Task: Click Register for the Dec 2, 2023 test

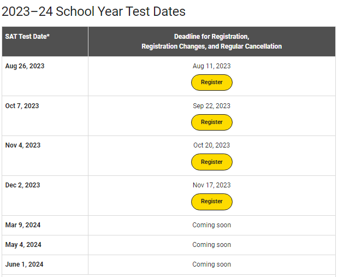Action: point(212,202)
